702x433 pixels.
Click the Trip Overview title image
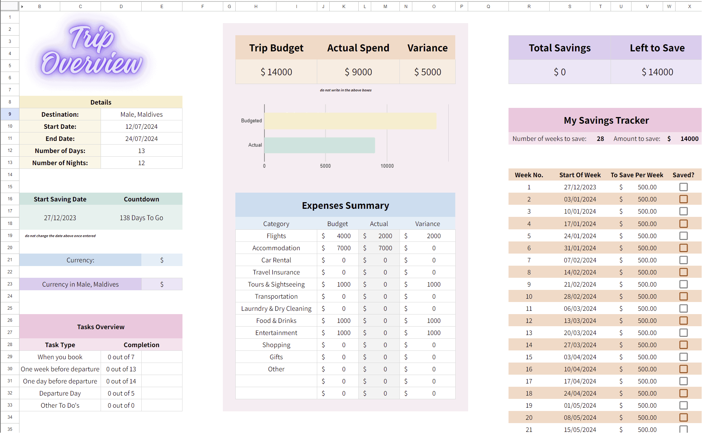(92, 51)
